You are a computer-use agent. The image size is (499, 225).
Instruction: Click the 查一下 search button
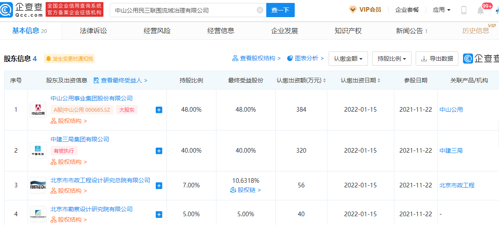tap(280, 10)
